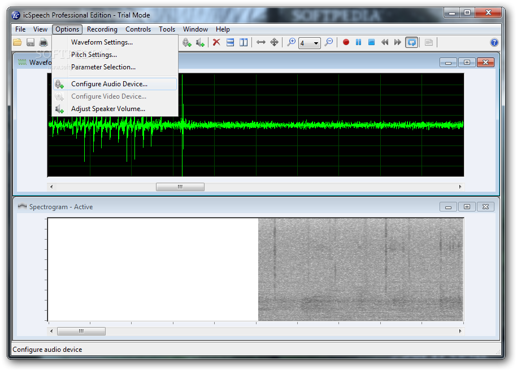Viewport: 517px width, 371px height.
Task: Minimize the Spectrogram child window
Action: click(448, 207)
